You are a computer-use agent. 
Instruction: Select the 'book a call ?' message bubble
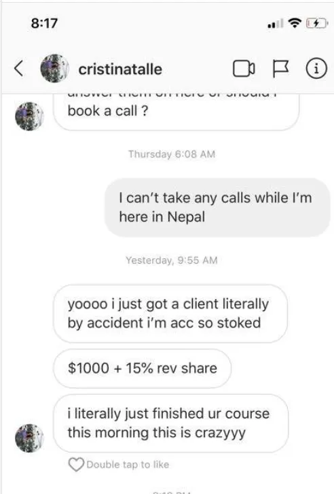click(x=176, y=112)
